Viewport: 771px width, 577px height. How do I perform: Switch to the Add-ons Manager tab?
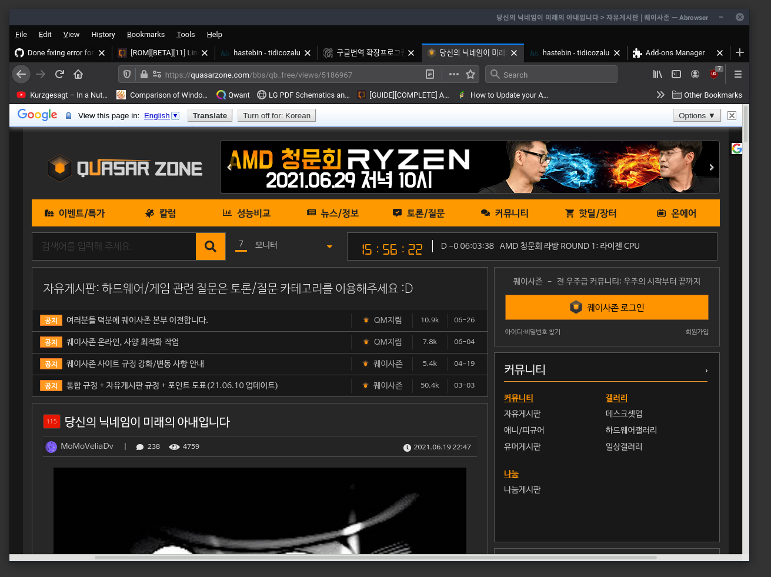675,53
